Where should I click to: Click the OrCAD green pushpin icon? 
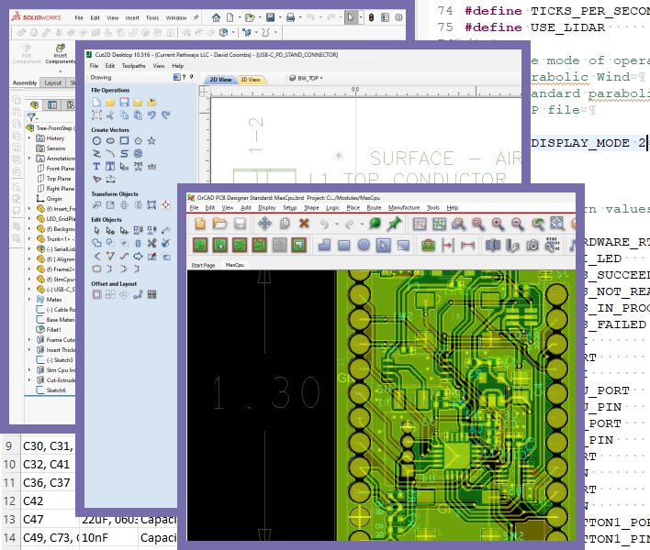pyautogui.click(x=394, y=224)
